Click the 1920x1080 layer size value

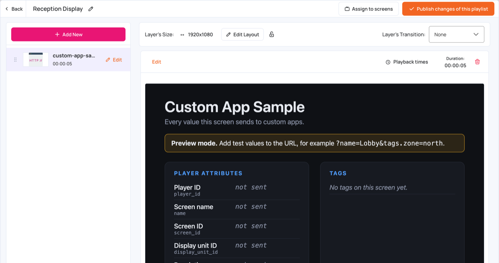click(x=200, y=34)
